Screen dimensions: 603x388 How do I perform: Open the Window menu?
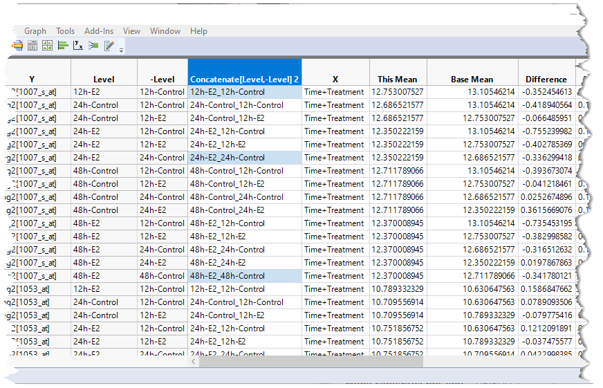pos(165,31)
